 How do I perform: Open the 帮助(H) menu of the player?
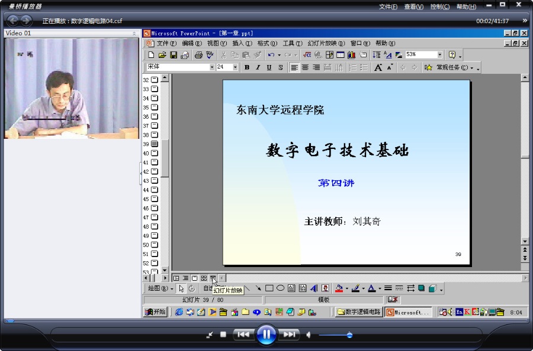[466, 6]
